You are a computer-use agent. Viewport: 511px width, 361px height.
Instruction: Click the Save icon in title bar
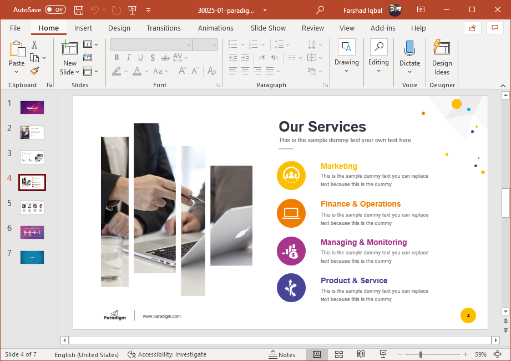click(x=79, y=10)
